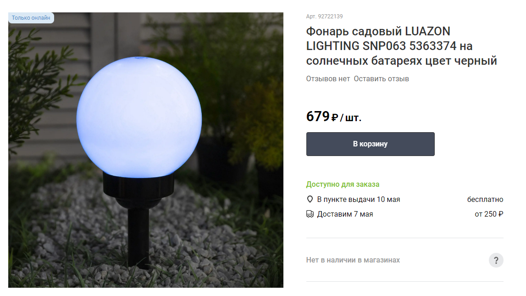The width and height of the screenshot is (526, 296).
Task: Click the question mark help icon
Action: pos(496,260)
